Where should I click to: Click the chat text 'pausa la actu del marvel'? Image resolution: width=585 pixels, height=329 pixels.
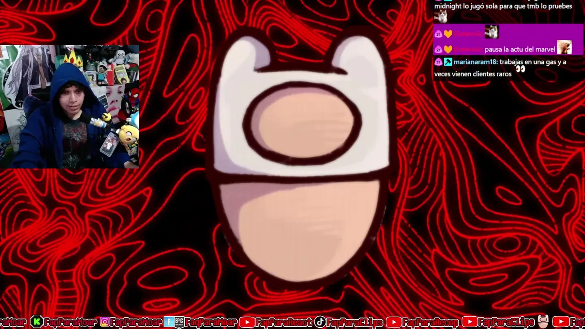click(520, 49)
